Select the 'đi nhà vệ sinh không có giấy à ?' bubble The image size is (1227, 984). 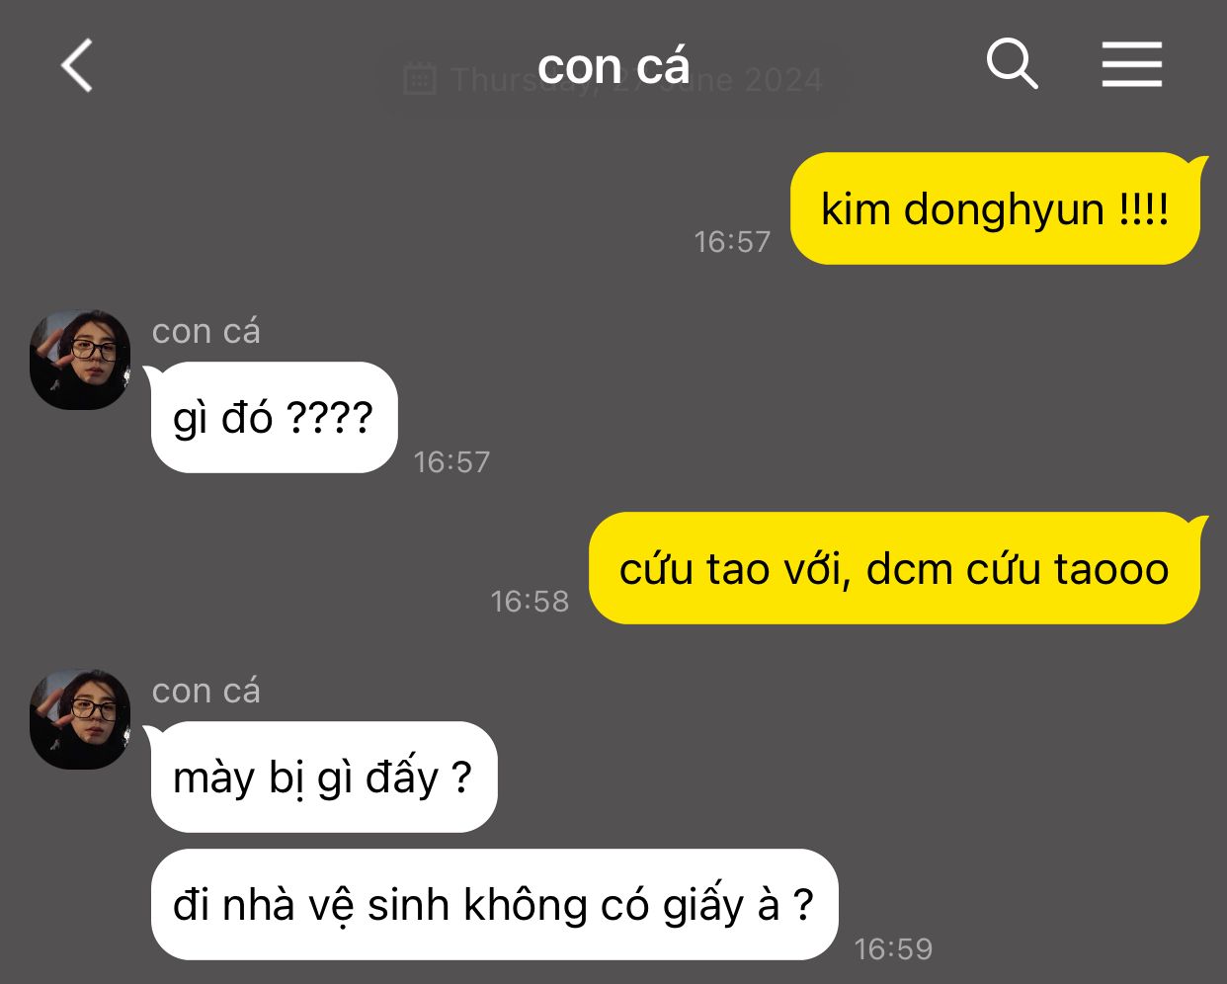(494, 904)
